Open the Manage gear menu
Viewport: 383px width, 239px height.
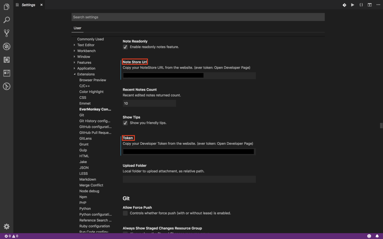pos(6,227)
